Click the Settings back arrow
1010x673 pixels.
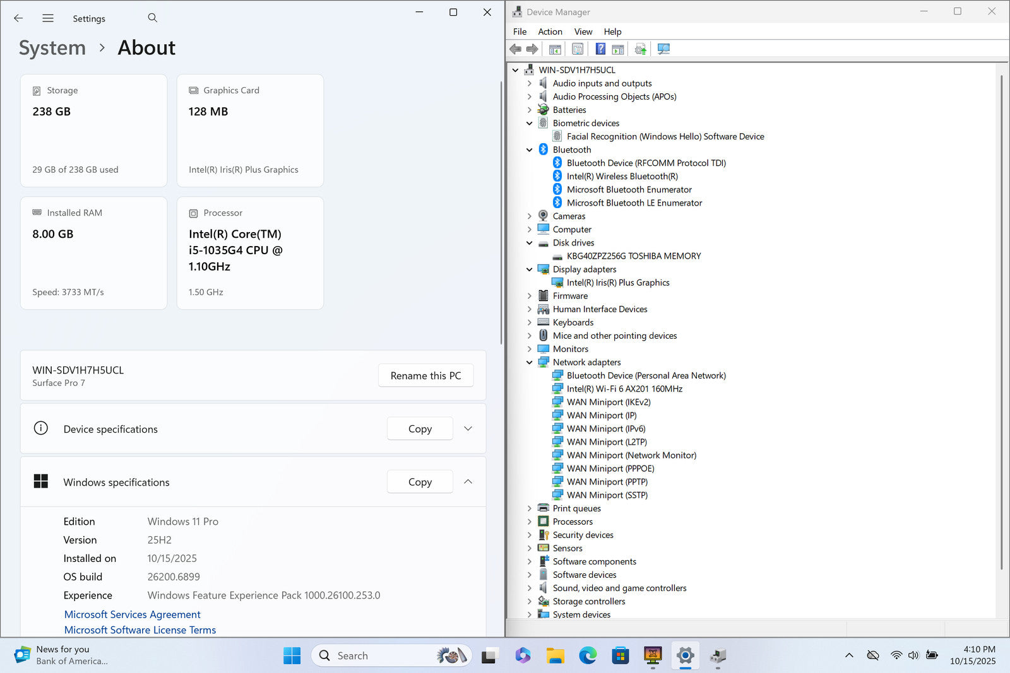tap(18, 18)
